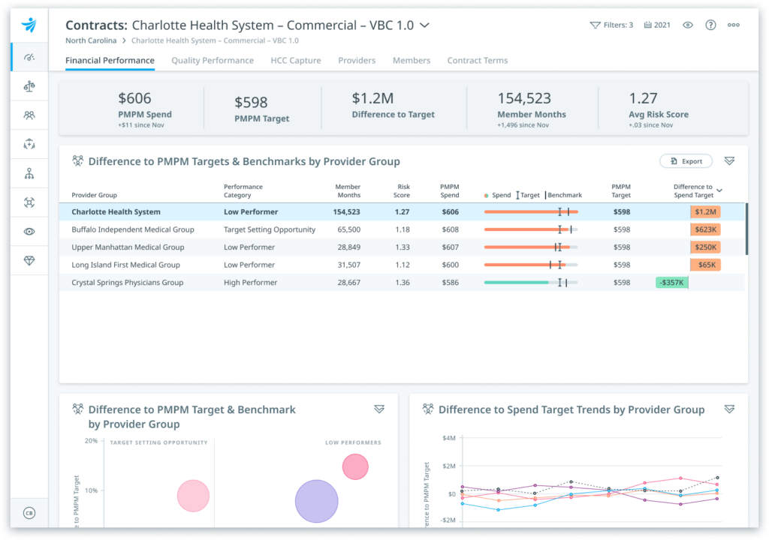
Task: Click the Export button
Action: pos(685,160)
